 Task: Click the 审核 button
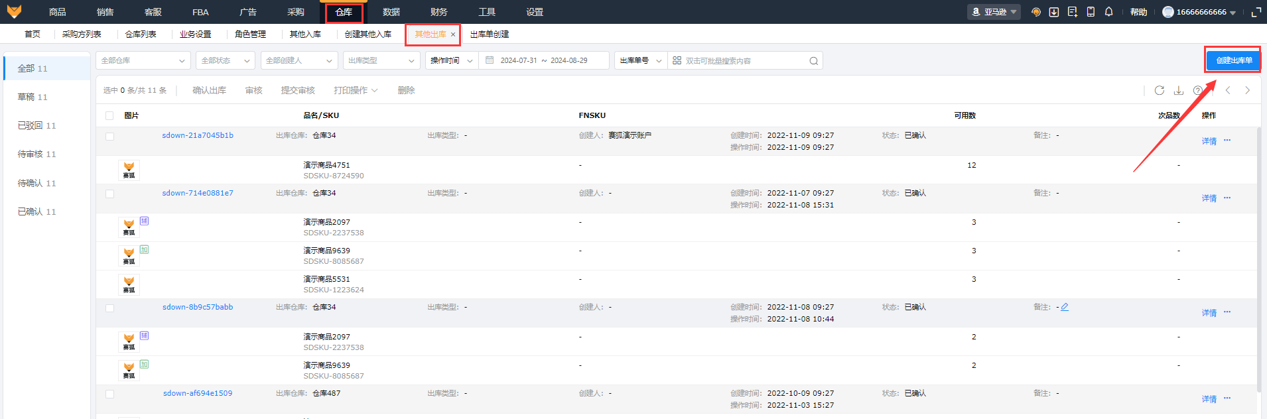(254, 90)
